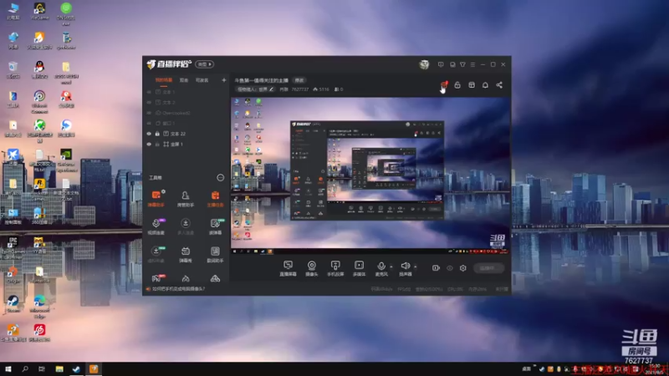Open Windows taskbar search

point(25,368)
